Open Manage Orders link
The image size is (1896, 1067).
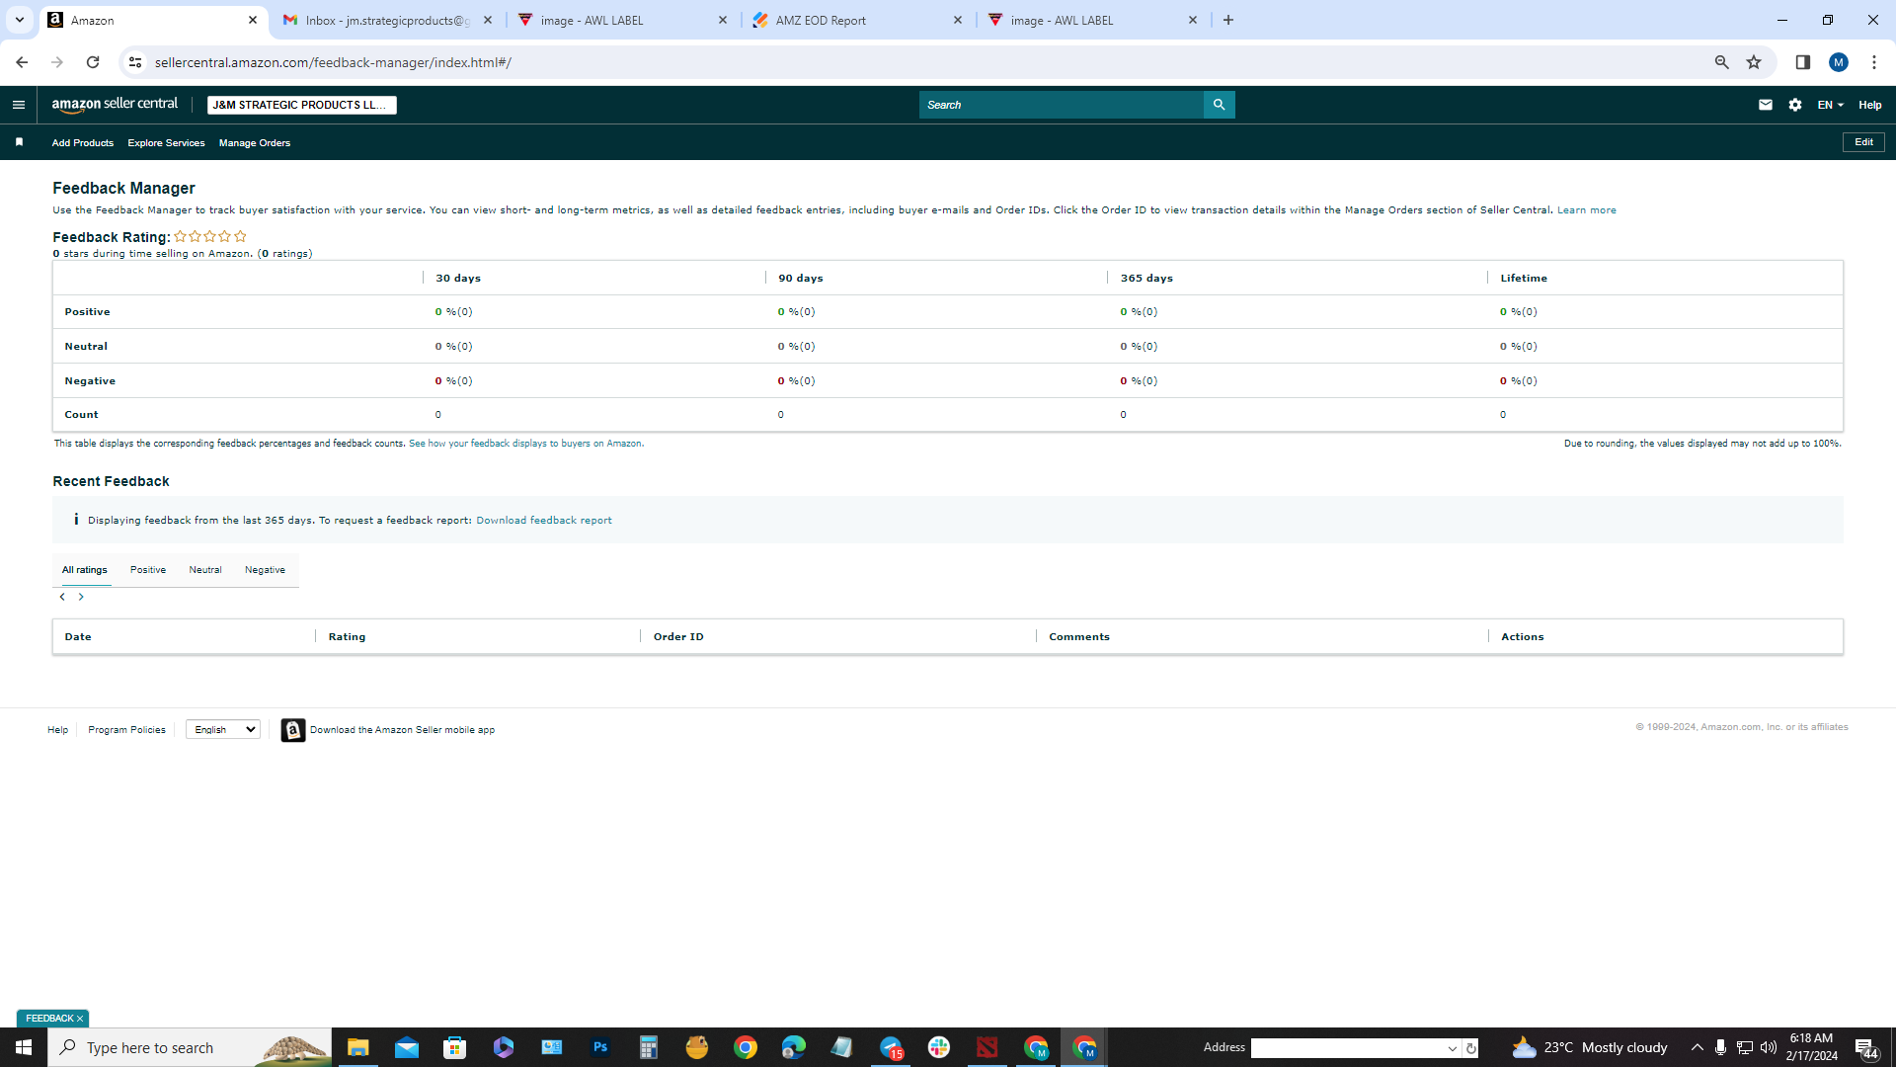tap(255, 143)
